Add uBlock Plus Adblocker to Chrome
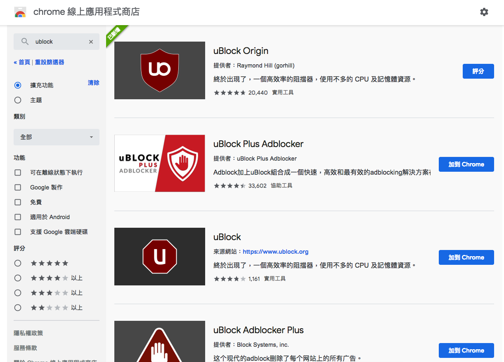504x362 pixels. (x=466, y=164)
